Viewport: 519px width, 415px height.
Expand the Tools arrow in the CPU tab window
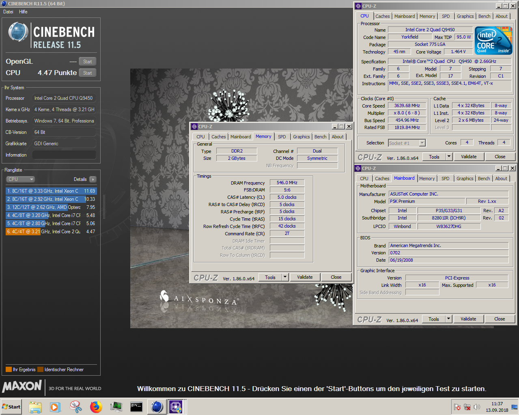449,157
